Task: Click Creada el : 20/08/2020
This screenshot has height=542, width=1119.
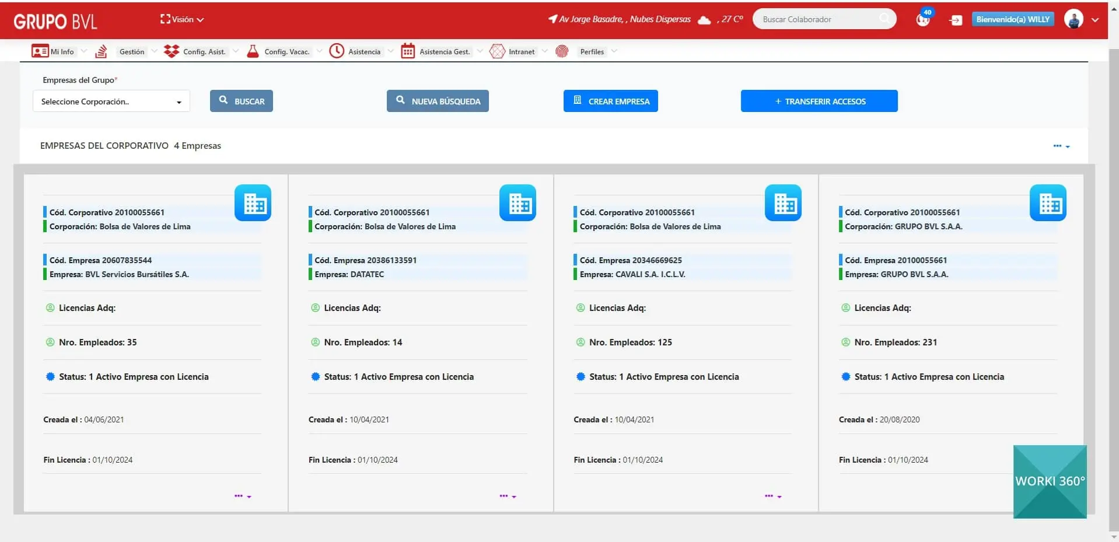Action: pos(879,419)
